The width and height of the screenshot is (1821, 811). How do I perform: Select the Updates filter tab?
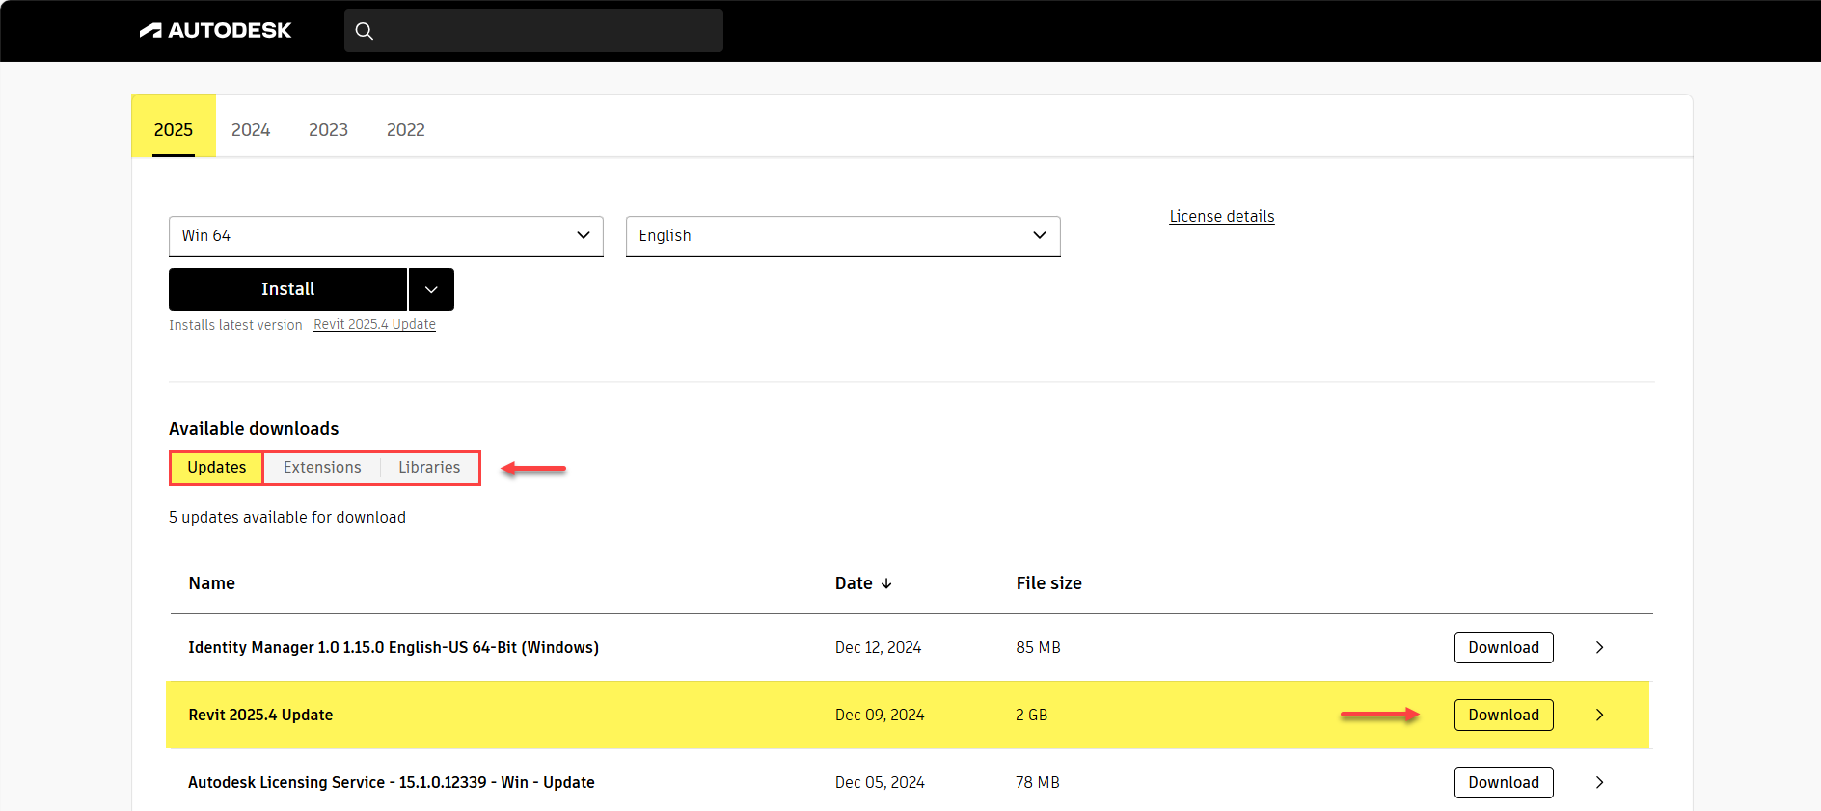[217, 468]
